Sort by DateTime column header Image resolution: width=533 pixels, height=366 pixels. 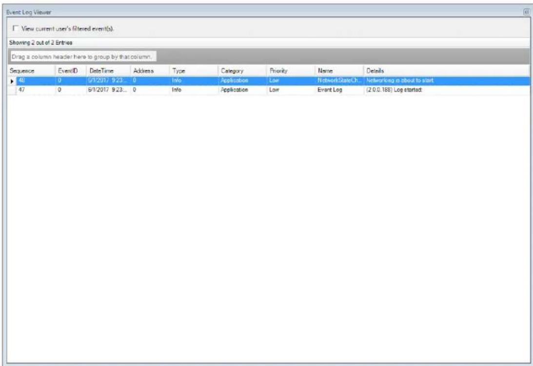[x=108, y=71]
